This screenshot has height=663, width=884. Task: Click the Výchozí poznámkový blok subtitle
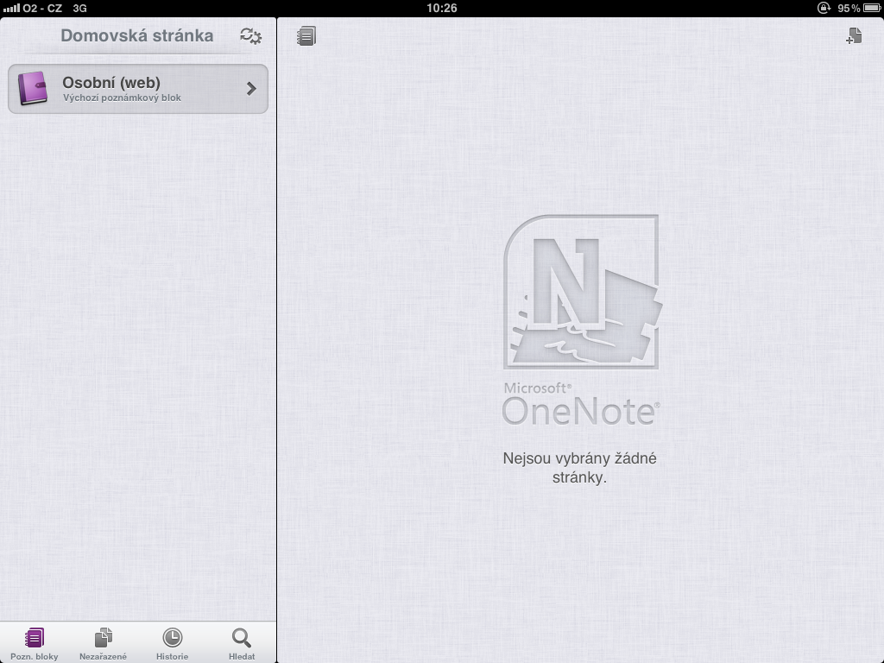[122, 98]
